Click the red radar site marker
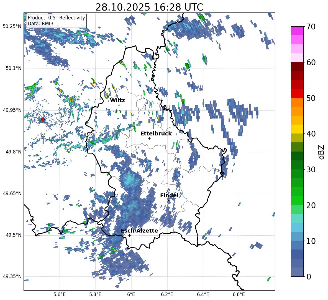 click(x=43, y=120)
